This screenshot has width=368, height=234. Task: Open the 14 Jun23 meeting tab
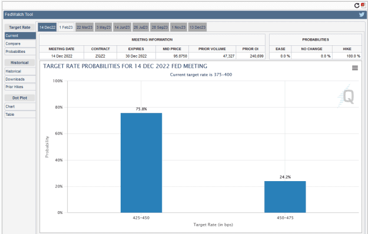coord(122,27)
